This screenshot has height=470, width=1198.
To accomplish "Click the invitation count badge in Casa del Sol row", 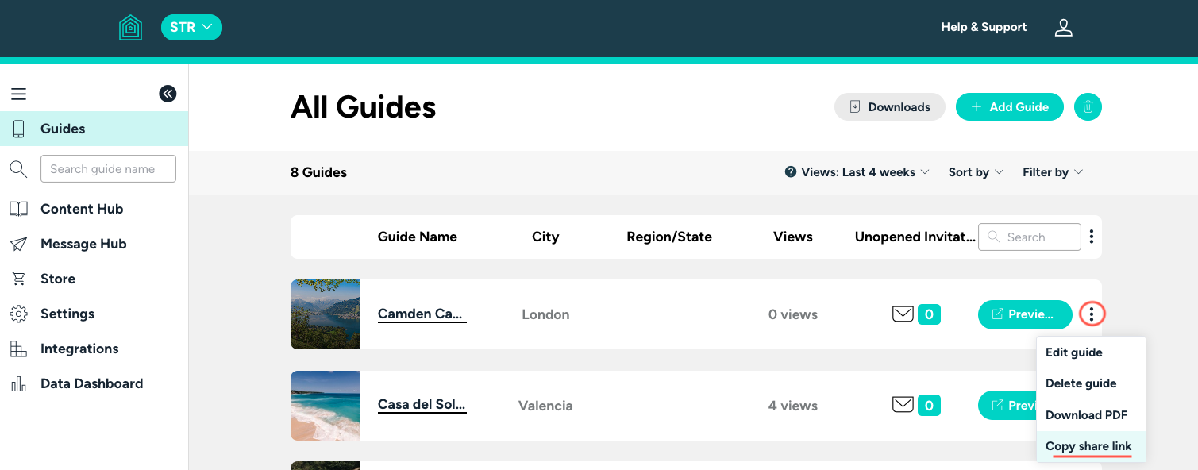I will click(x=929, y=406).
